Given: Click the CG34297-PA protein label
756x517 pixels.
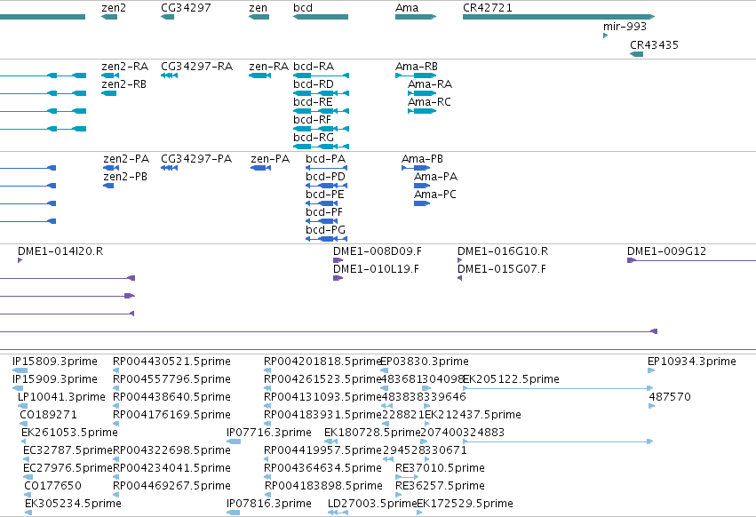Looking at the screenshot, I should tap(196, 159).
